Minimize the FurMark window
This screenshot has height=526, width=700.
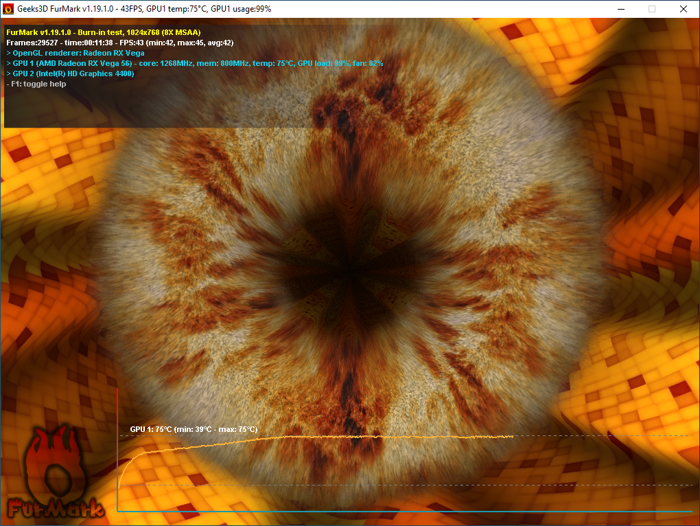coord(621,9)
